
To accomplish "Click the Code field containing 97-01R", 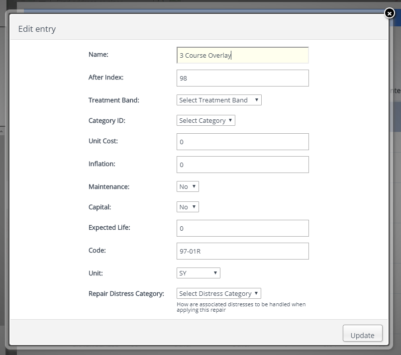I will click(x=242, y=251).
